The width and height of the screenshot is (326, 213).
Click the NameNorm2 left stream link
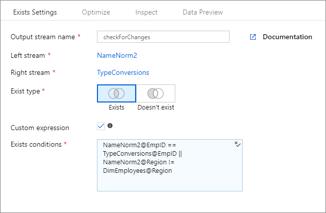click(x=117, y=55)
